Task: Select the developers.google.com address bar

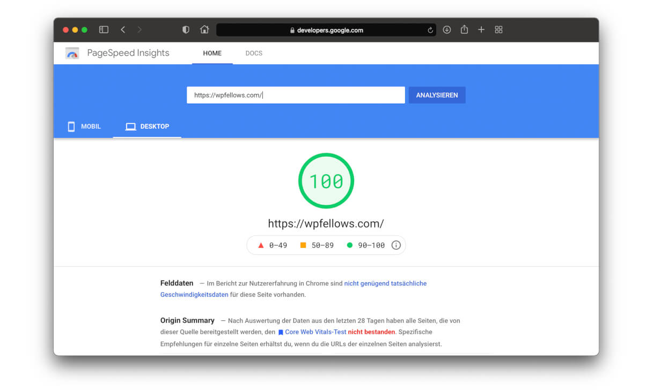Action: coord(326,30)
